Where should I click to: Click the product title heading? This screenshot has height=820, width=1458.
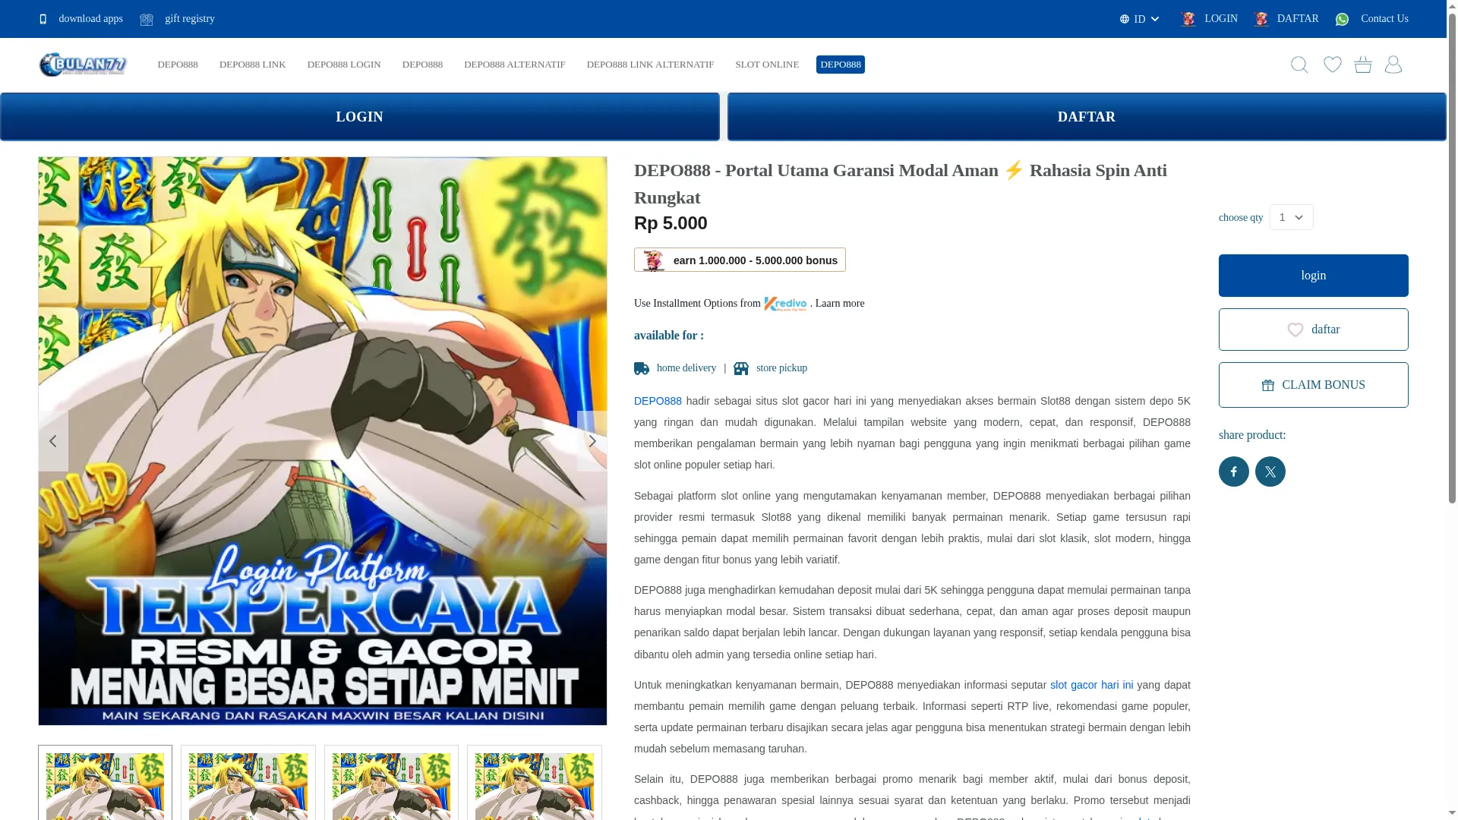pos(901,184)
